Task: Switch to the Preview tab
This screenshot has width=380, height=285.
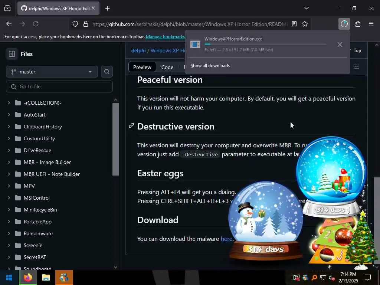Action: [142, 67]
